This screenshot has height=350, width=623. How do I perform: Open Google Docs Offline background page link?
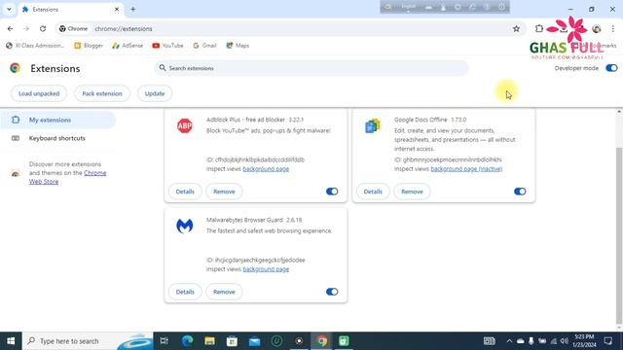[466, 169]
